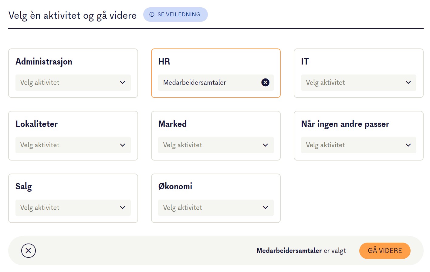
Task: Click the chevron on the Administrasjon dropdown
Action: [123, 82]
